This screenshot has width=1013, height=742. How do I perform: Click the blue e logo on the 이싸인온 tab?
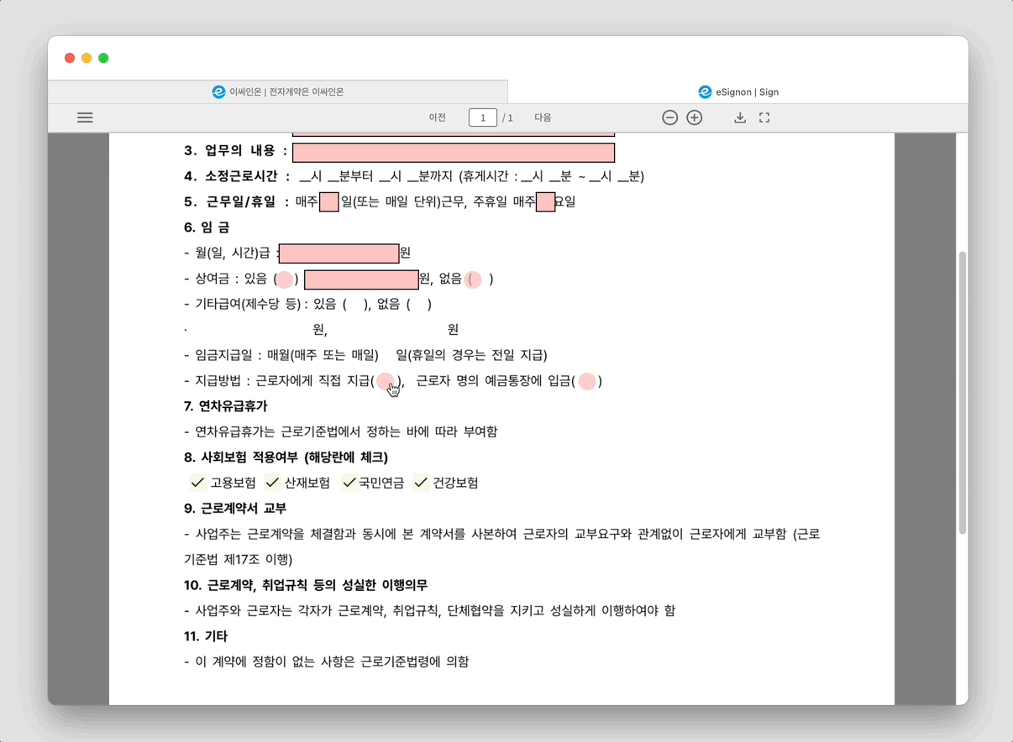217,91
